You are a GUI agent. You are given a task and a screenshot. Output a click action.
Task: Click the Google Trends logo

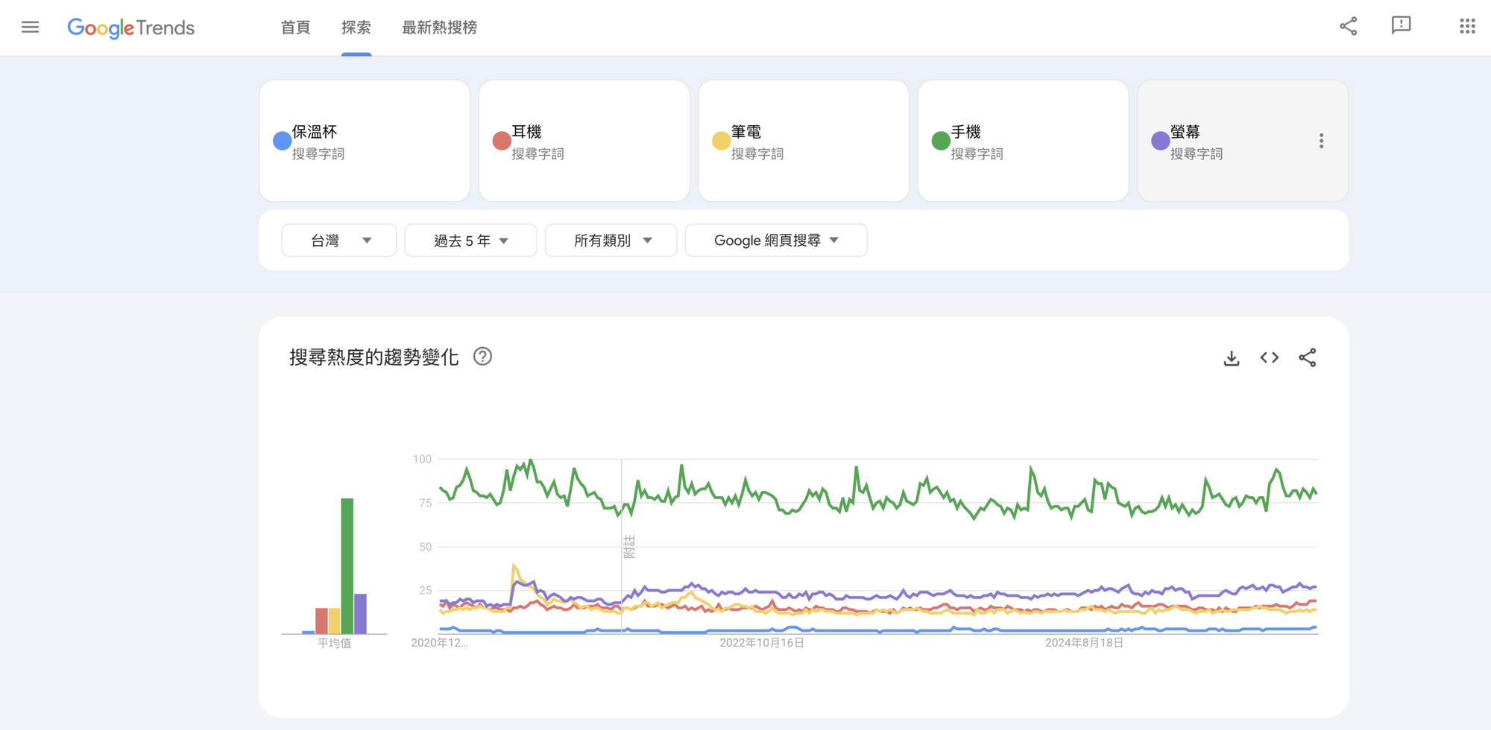pyautogui.click(x=131, y=28)
